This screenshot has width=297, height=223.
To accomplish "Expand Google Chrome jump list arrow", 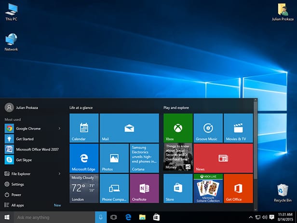I will click(x=59, y=128).
